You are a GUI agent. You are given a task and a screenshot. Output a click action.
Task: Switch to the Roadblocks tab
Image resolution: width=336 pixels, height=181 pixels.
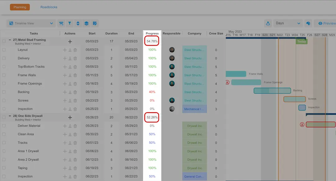click(49, 7)
